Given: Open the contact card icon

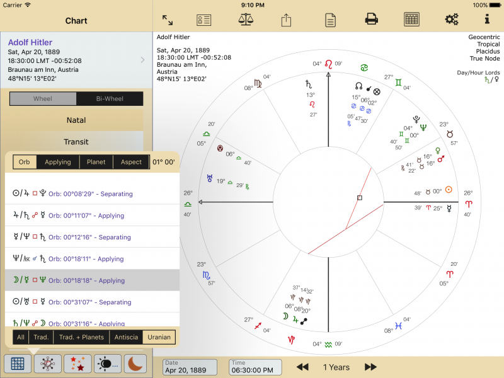Looking at the screenshot, I should pyautogui.click(x=203, y=20).
